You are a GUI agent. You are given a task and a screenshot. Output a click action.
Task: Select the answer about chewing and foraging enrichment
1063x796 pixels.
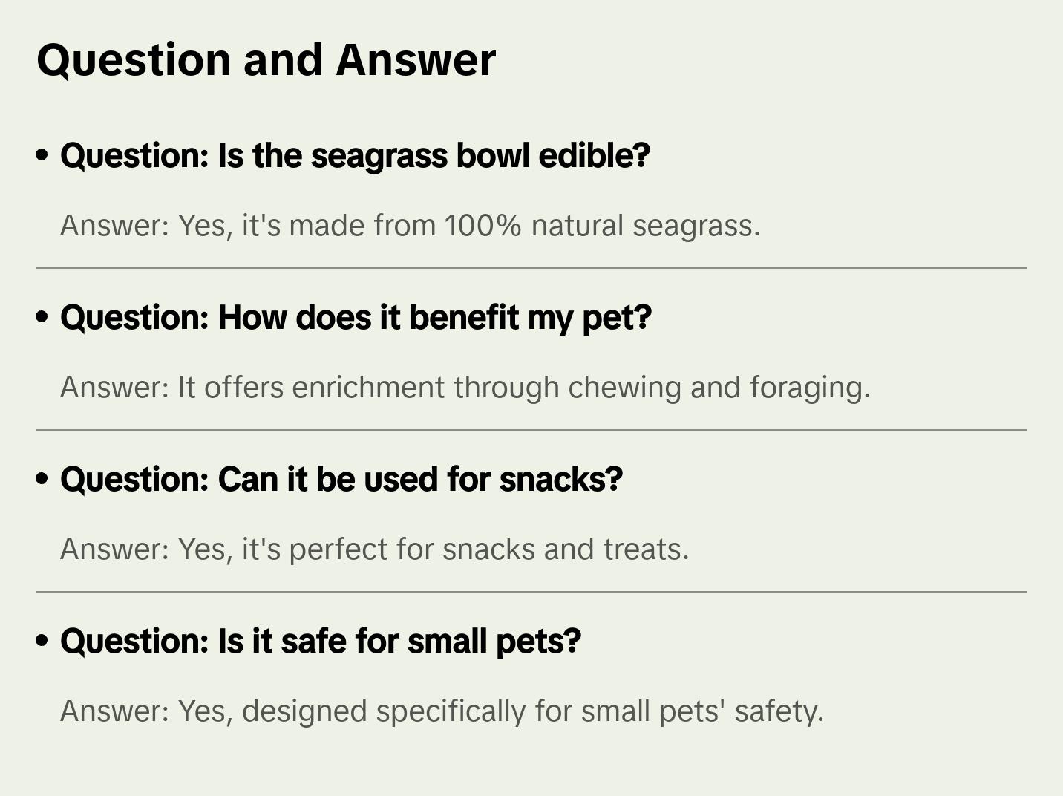point(465,388)
